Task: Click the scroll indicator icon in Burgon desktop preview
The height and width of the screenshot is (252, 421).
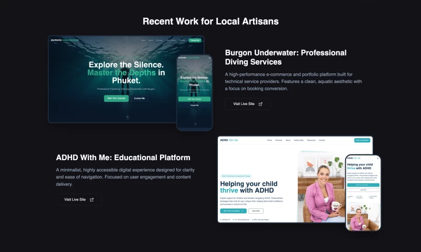Action: coord(127,117)
